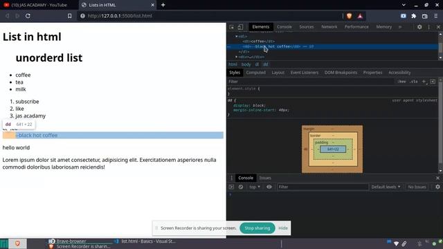Screen dimensions: 443x249
Task: Collapse the dl element in the DOM tree
Action: [237, 37]
